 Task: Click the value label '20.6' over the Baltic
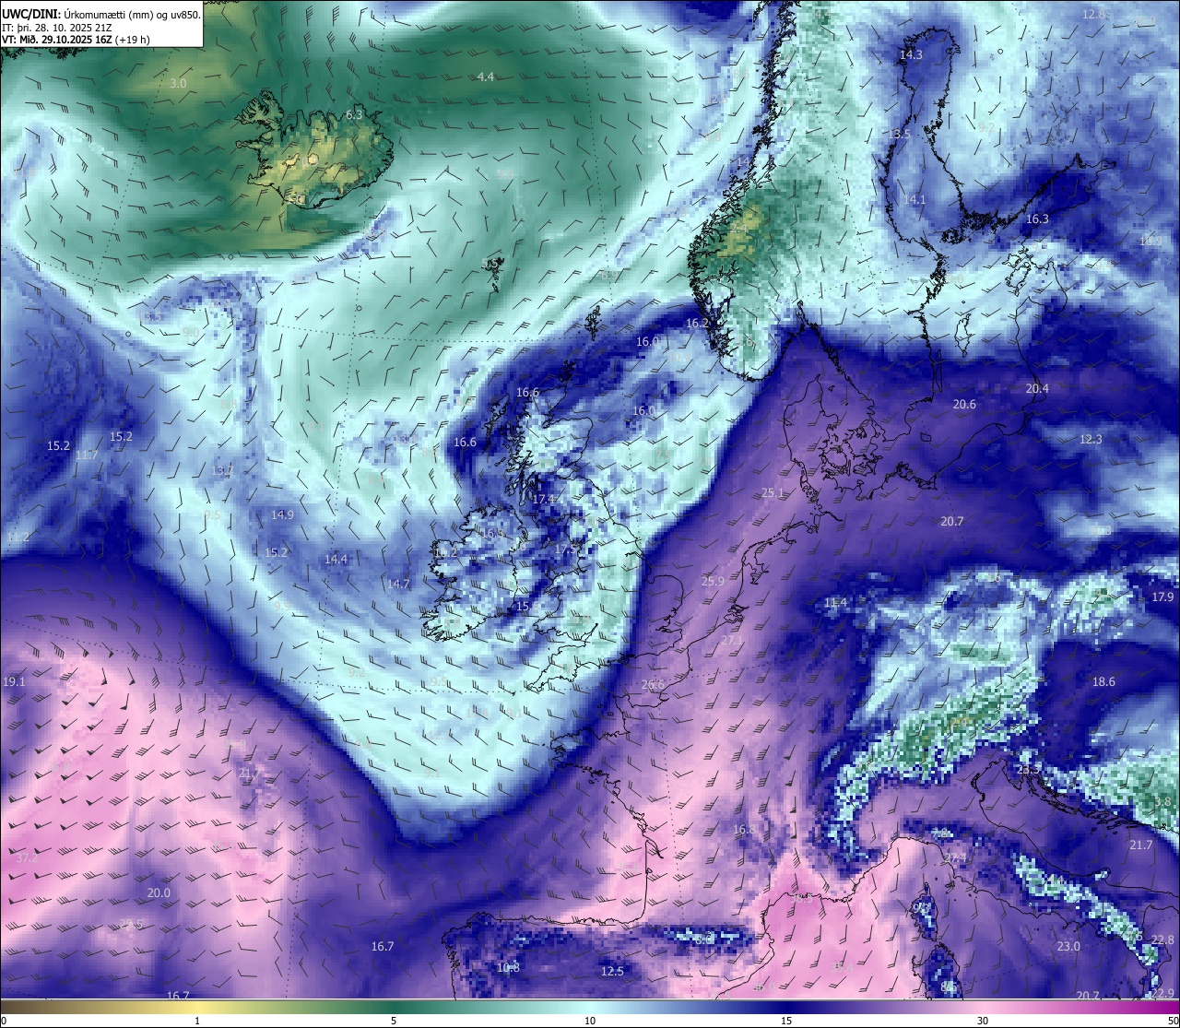(964, 405)
